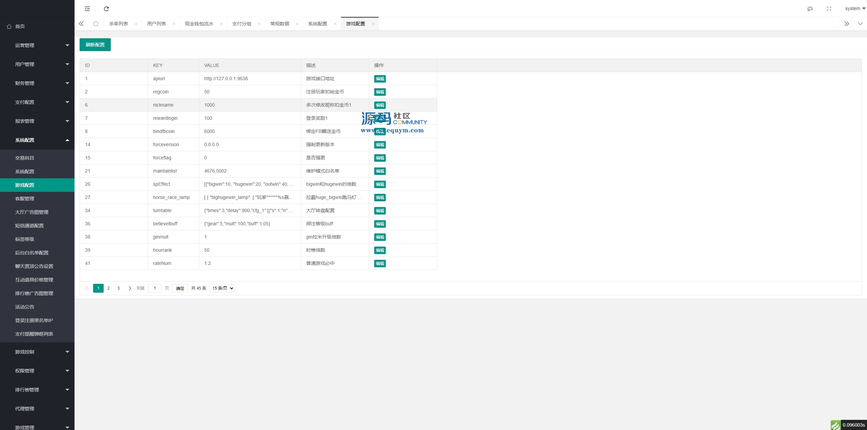Select 客服管理 in sidebar

[x=25, y=199]
